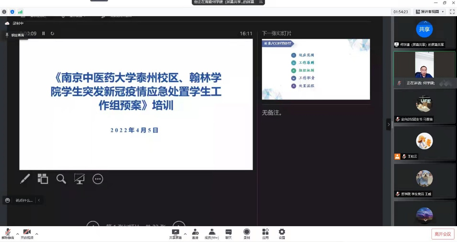Collapse the participant video sidebar
Image resolution: width=457 pixels, height=242 pixels.
coord(388,124)
